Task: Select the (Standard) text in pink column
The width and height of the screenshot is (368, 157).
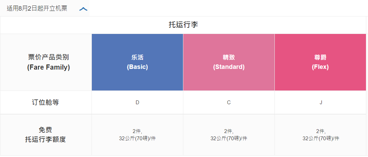Action: click(229, 67)
